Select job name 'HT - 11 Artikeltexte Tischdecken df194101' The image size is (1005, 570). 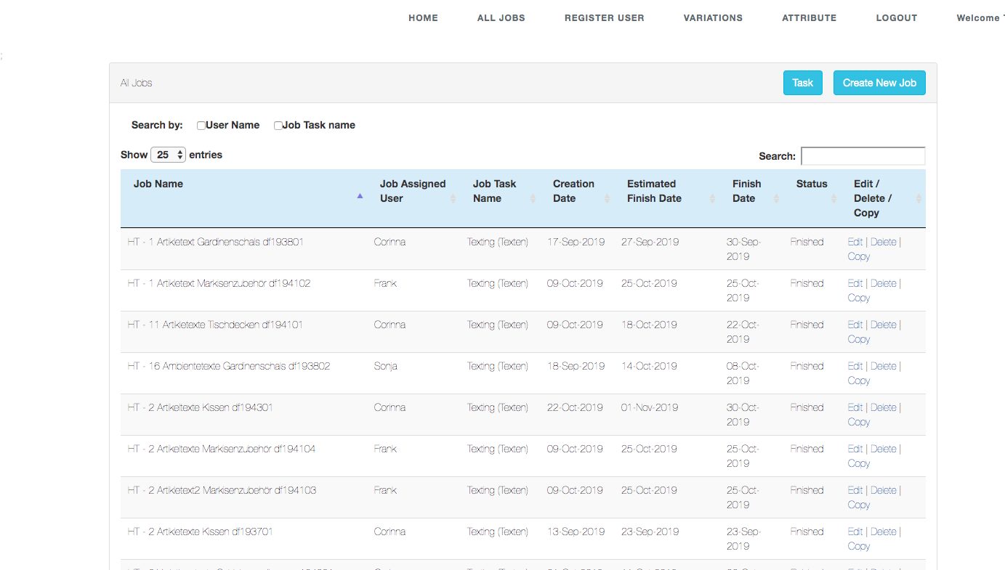click(215, 325)
